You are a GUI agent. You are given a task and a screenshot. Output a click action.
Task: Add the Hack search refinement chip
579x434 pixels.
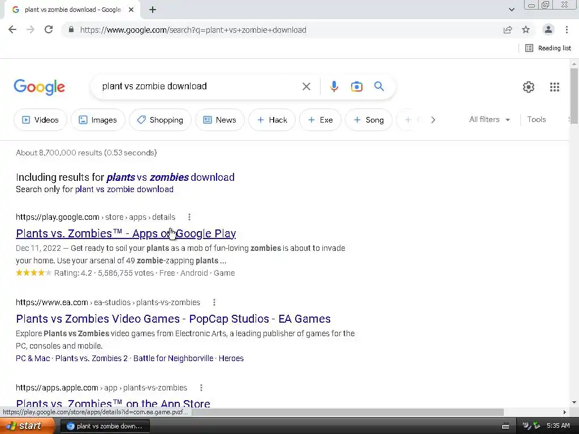(272, 120)
